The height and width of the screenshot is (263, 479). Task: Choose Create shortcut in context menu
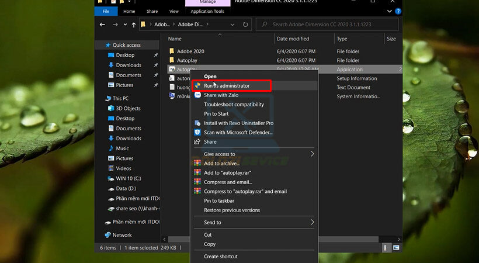point(220,257)
